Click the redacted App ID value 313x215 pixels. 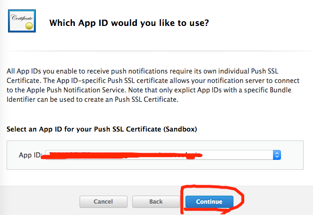click(x=122, y=155)
